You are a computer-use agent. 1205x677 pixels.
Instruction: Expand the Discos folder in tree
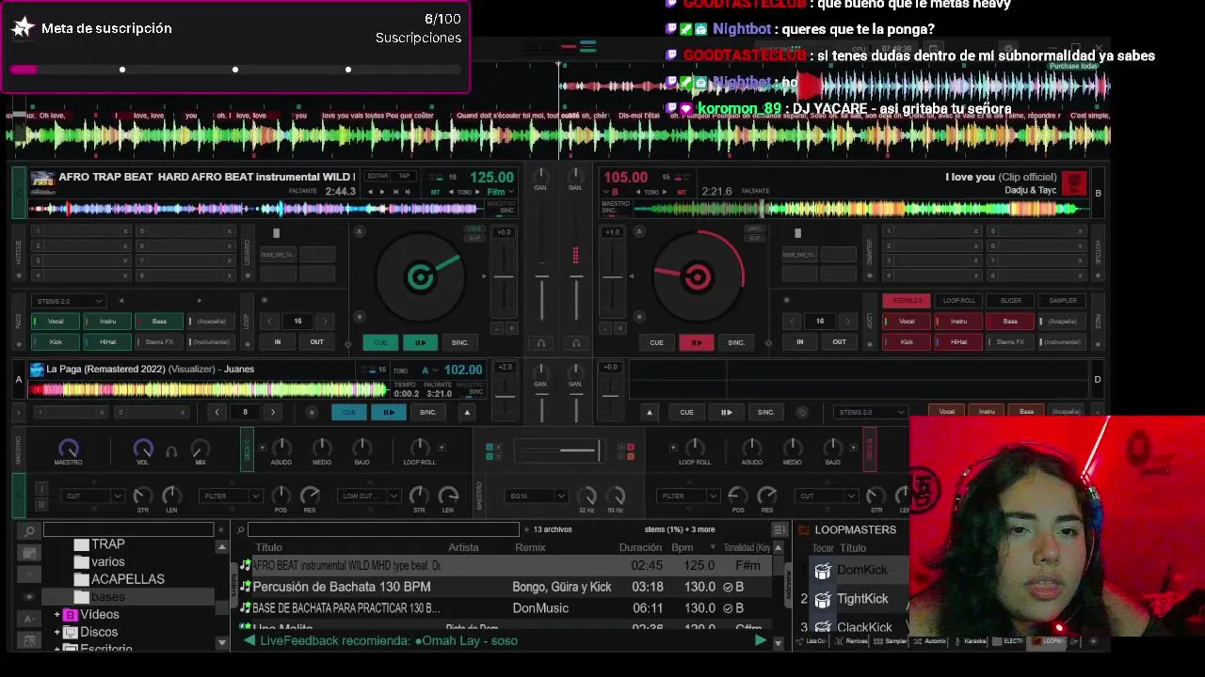pos(57,633)
